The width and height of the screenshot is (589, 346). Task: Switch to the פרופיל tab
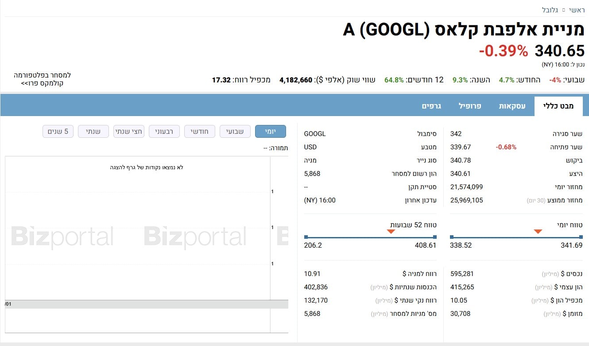(470, 106)
